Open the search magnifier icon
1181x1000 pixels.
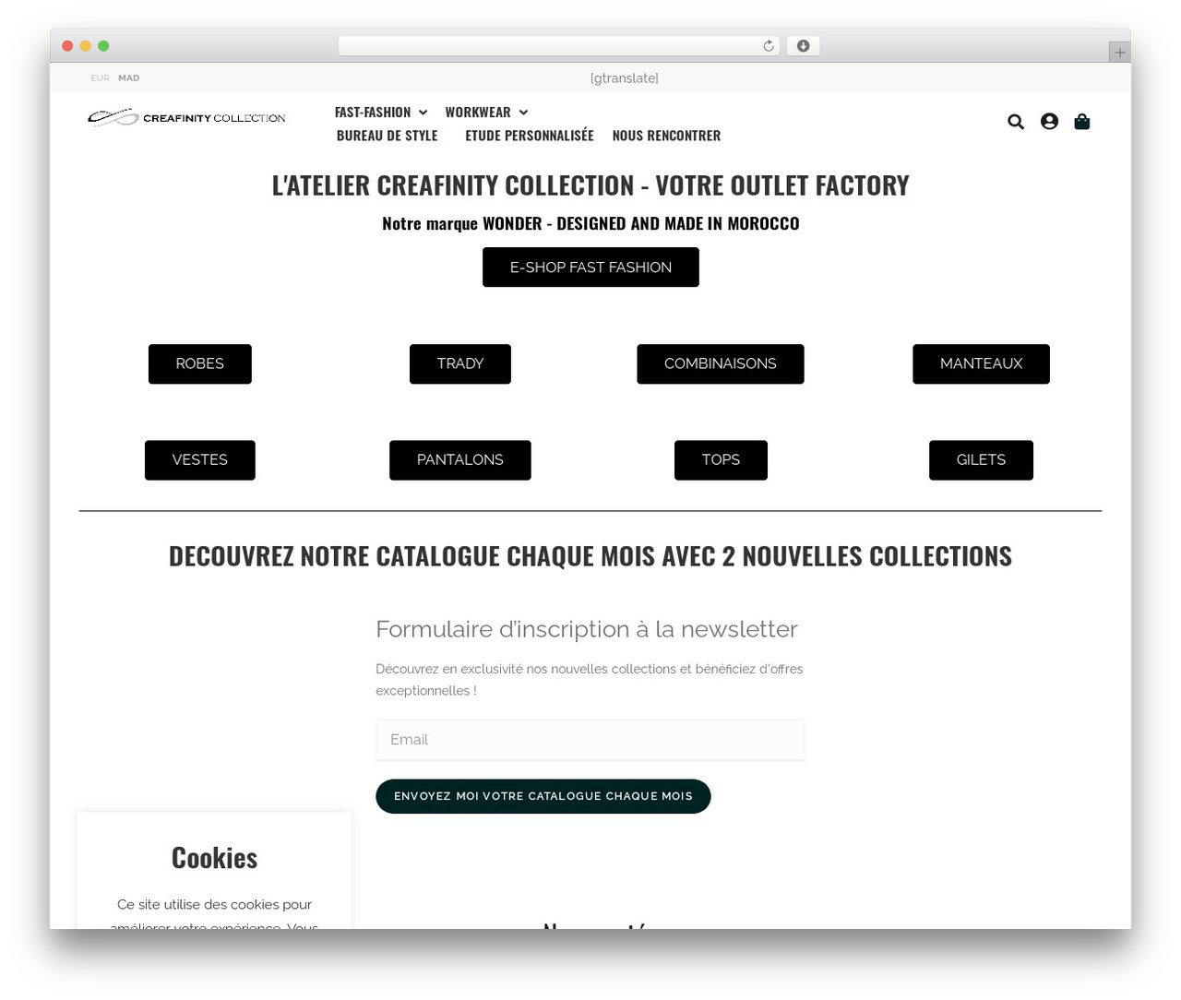coord(1016,122)
